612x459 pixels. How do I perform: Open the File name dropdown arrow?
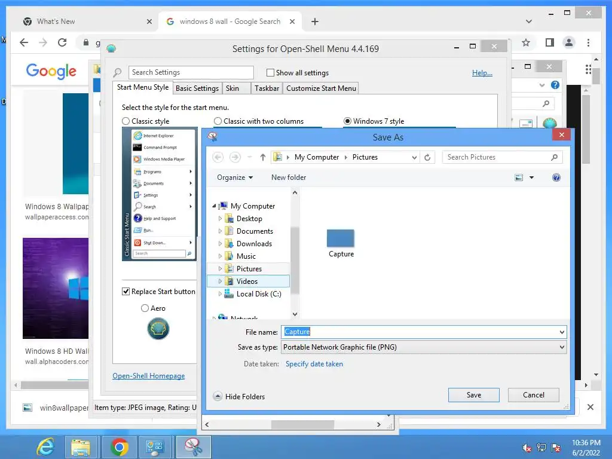click(562, 332)
